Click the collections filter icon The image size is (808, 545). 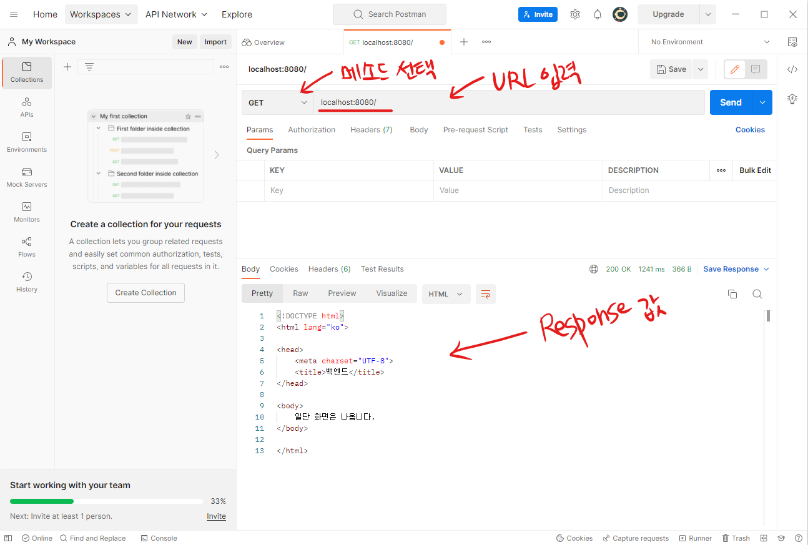coord(89,67)
